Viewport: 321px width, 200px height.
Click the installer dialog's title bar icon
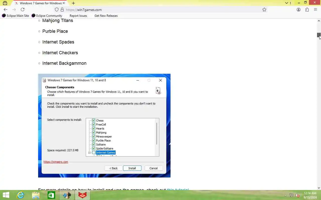(x=44, y=80)
